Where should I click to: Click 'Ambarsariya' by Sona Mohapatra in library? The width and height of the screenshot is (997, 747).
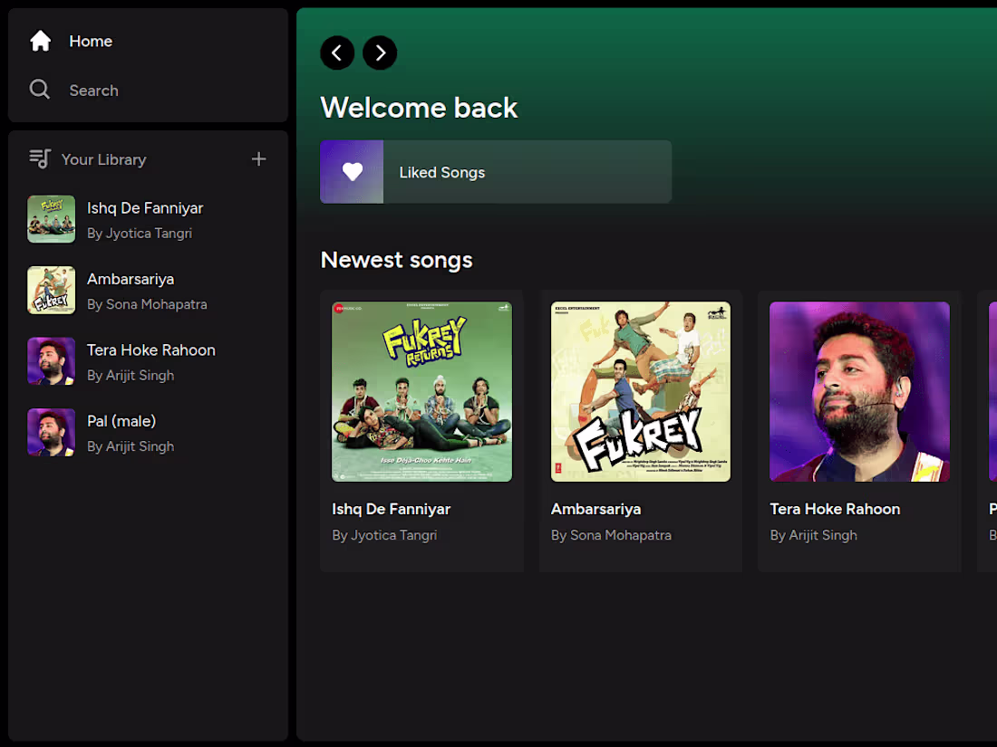tap(130, 279)
